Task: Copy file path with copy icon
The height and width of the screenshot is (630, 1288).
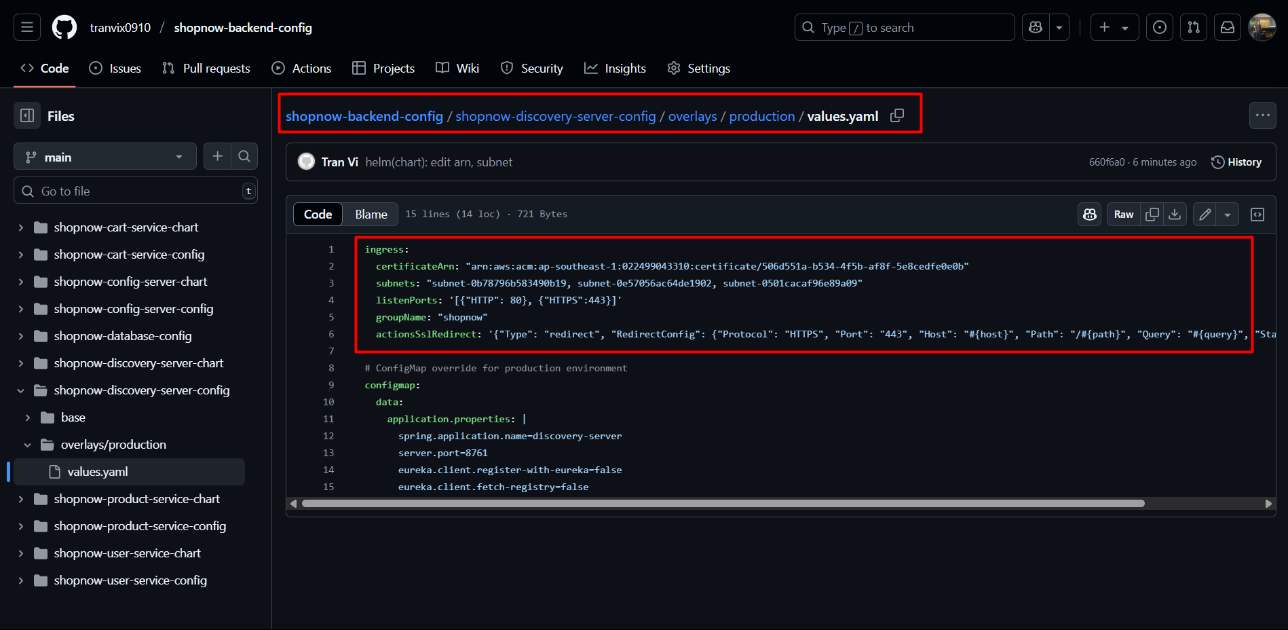Action: (x=896, y=115)
